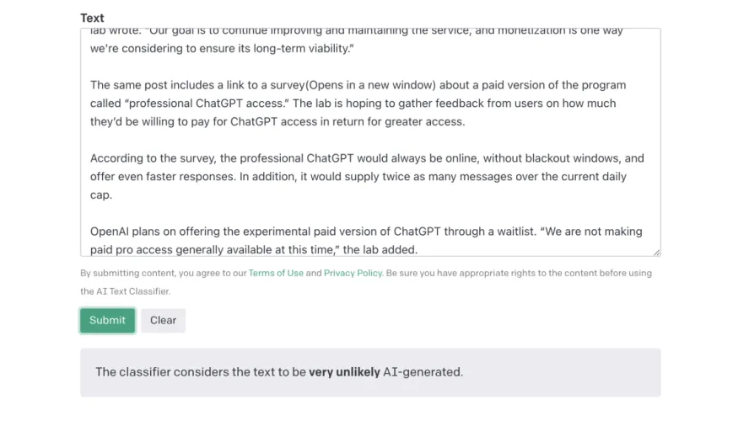This screenshot has width=749, height=421.
Task: Click the green Submit button
Action: (x=107, y=320)
